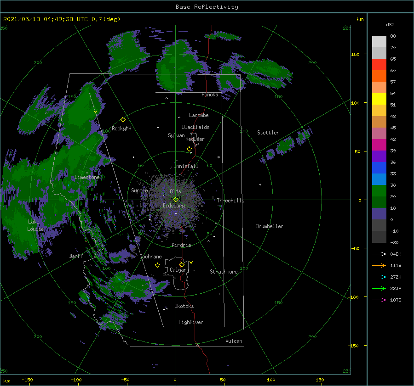
Task: Click the Calgary city label
Action: 179,270
